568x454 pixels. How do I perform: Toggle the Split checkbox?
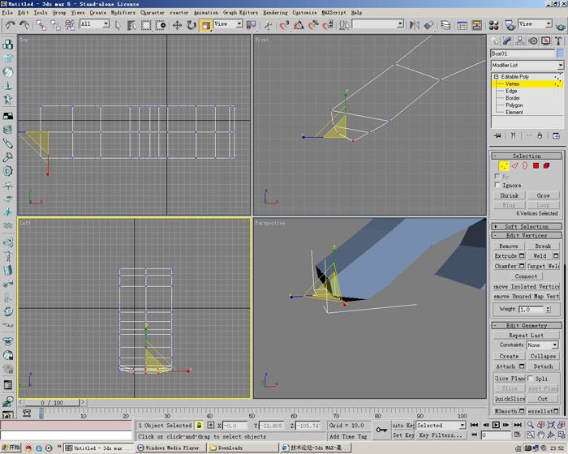(x=531, y=379)
